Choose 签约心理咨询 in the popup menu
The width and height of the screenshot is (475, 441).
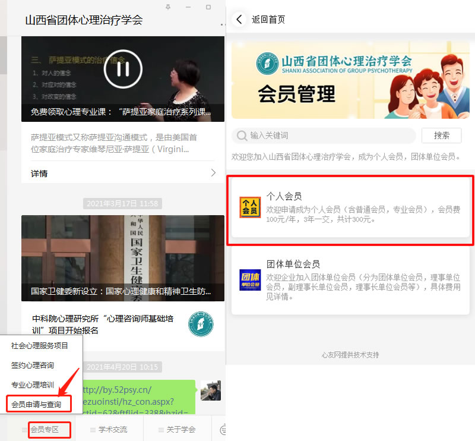[33, 365]
